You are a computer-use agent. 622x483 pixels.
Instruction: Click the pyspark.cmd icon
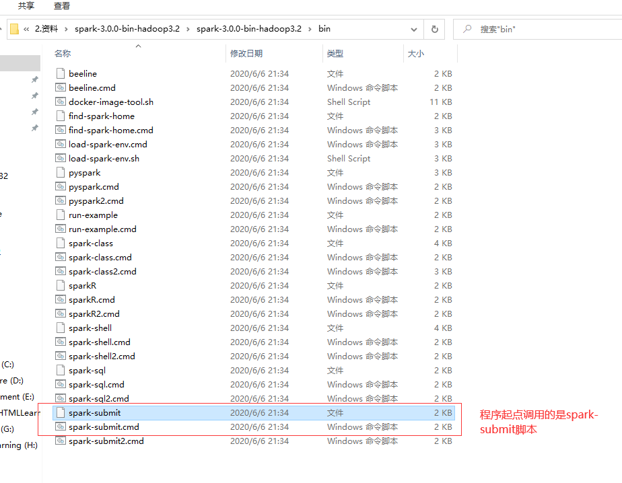click(x=61, y=186)
